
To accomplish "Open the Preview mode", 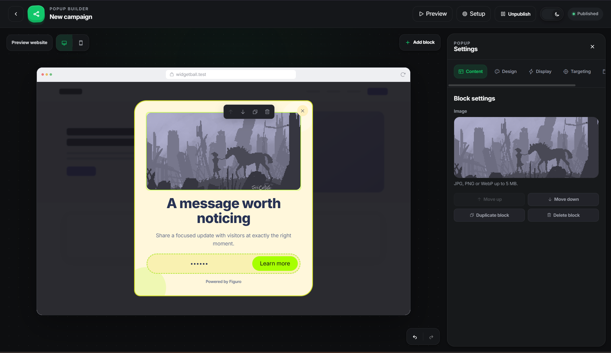I will pyautogui.click(x=432, y=14).
